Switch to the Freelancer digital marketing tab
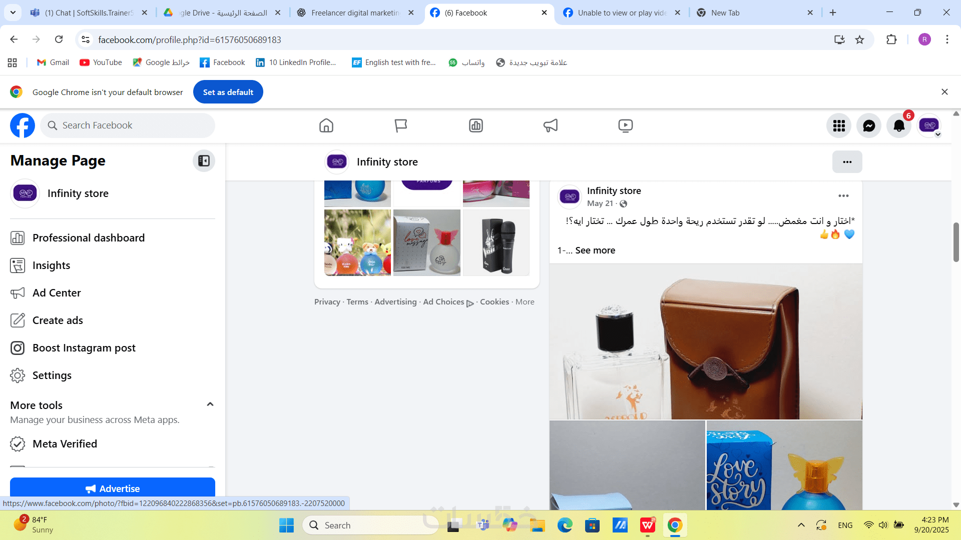 pyautogui.click(x=355, y=12)
